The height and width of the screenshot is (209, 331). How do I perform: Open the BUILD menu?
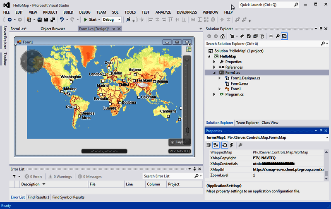point(68,12)
